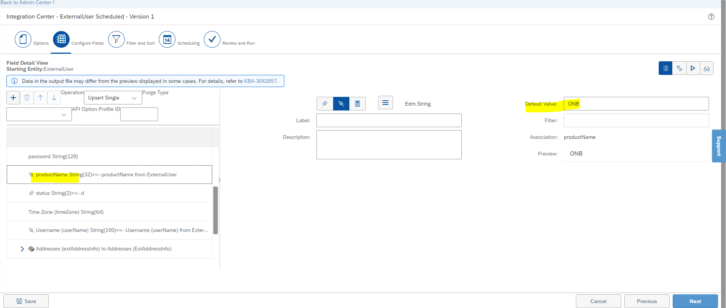Run preview with play icon
Viewport: 726px width, 308px height.
tap(693, 68)
